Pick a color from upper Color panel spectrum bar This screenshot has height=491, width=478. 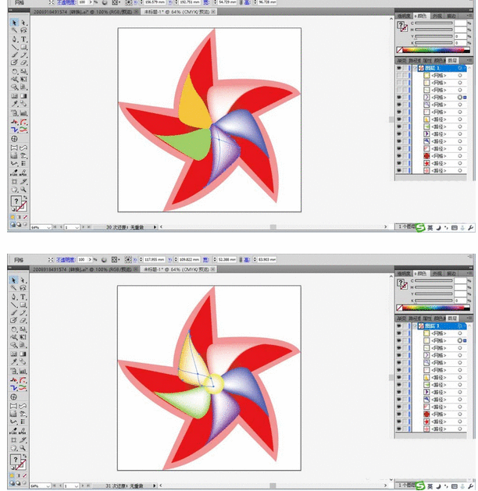[x=432, y=52]
